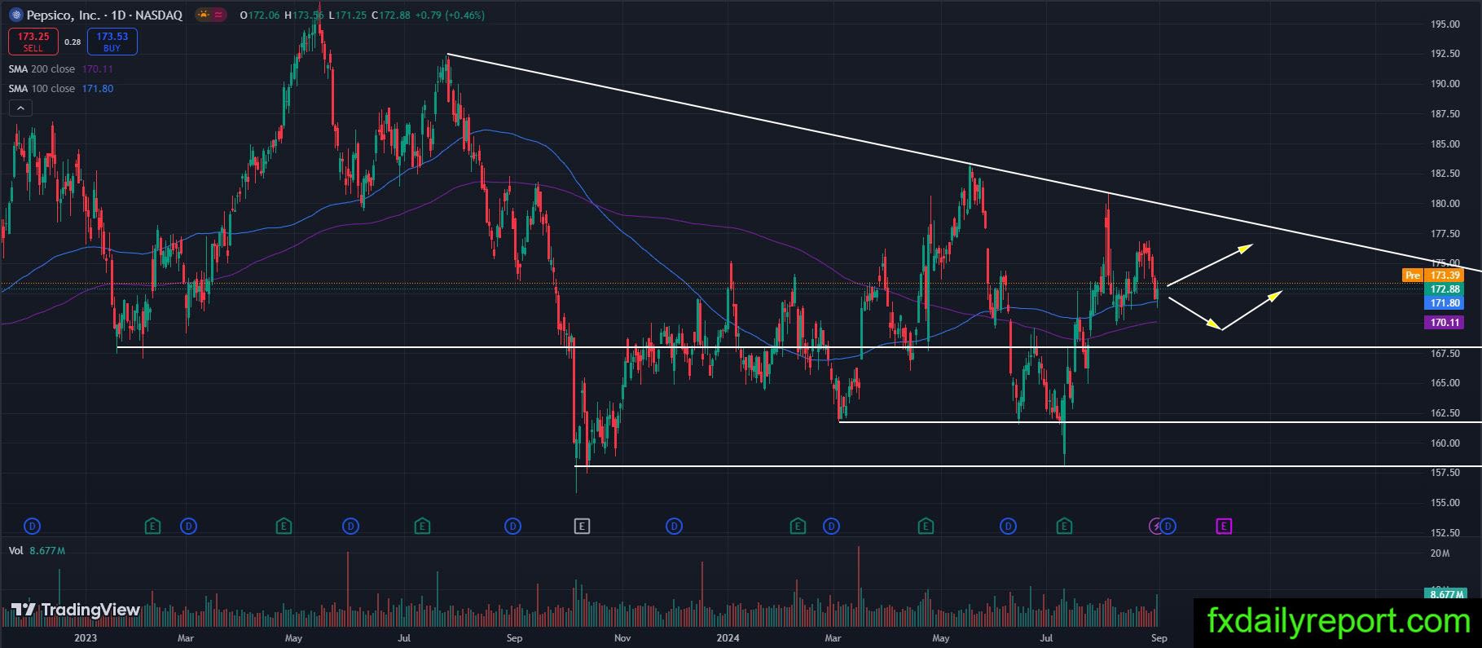Click the 20M volume axis label
1482x648 pixels.
(1440, 554)
